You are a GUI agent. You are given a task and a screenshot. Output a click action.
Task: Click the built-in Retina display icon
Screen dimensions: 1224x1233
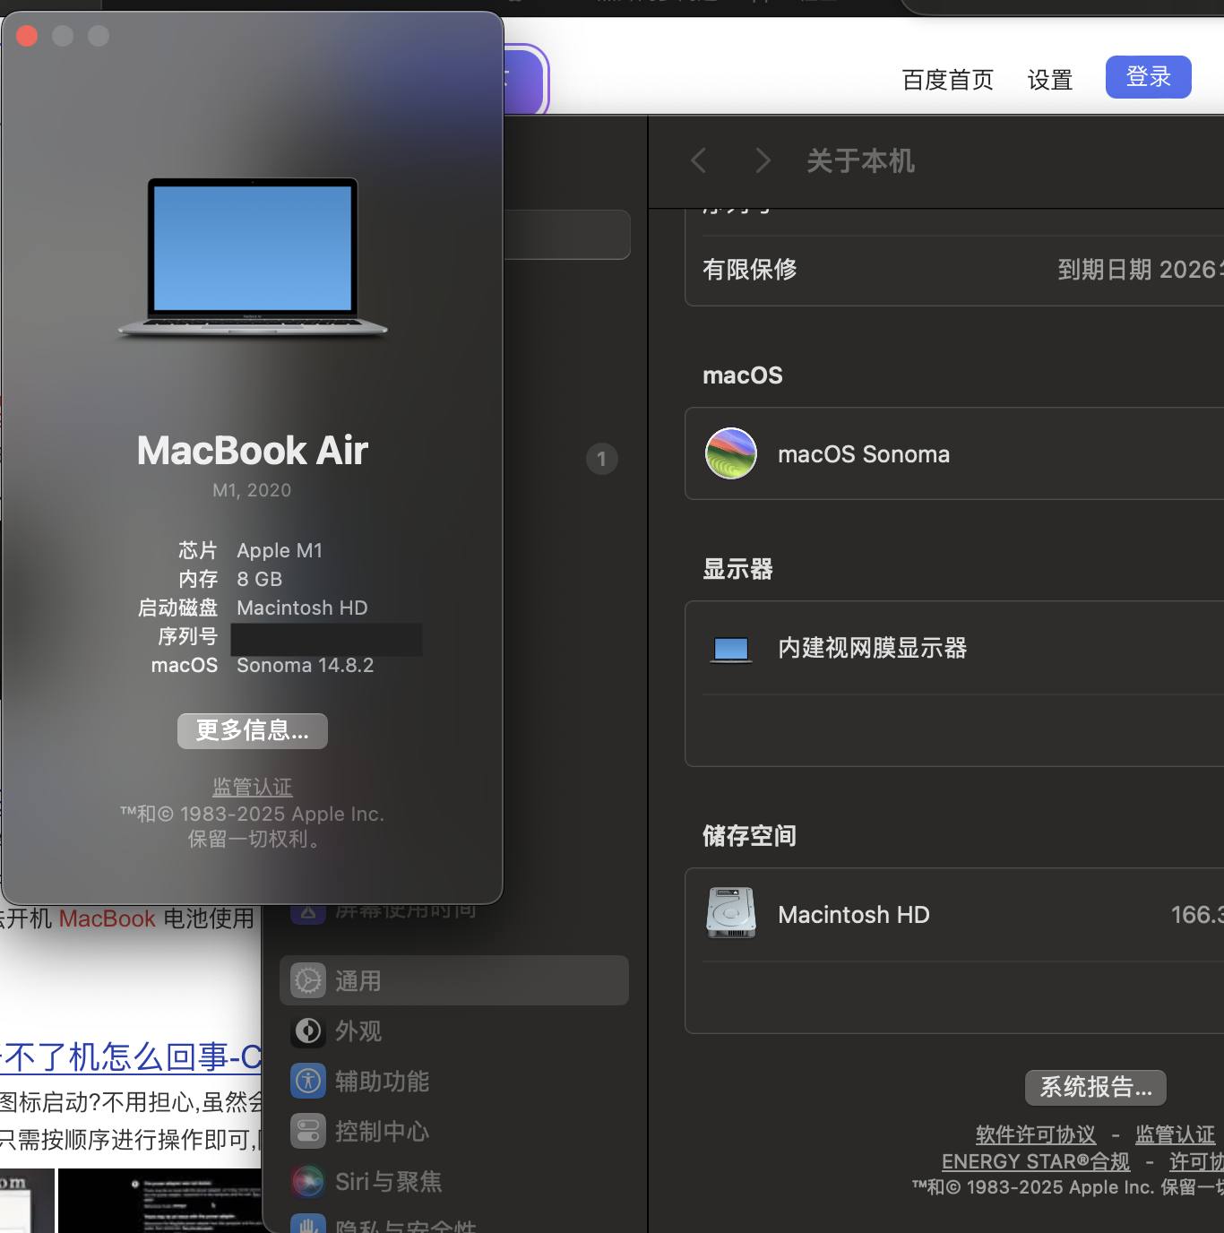[731, 649]
